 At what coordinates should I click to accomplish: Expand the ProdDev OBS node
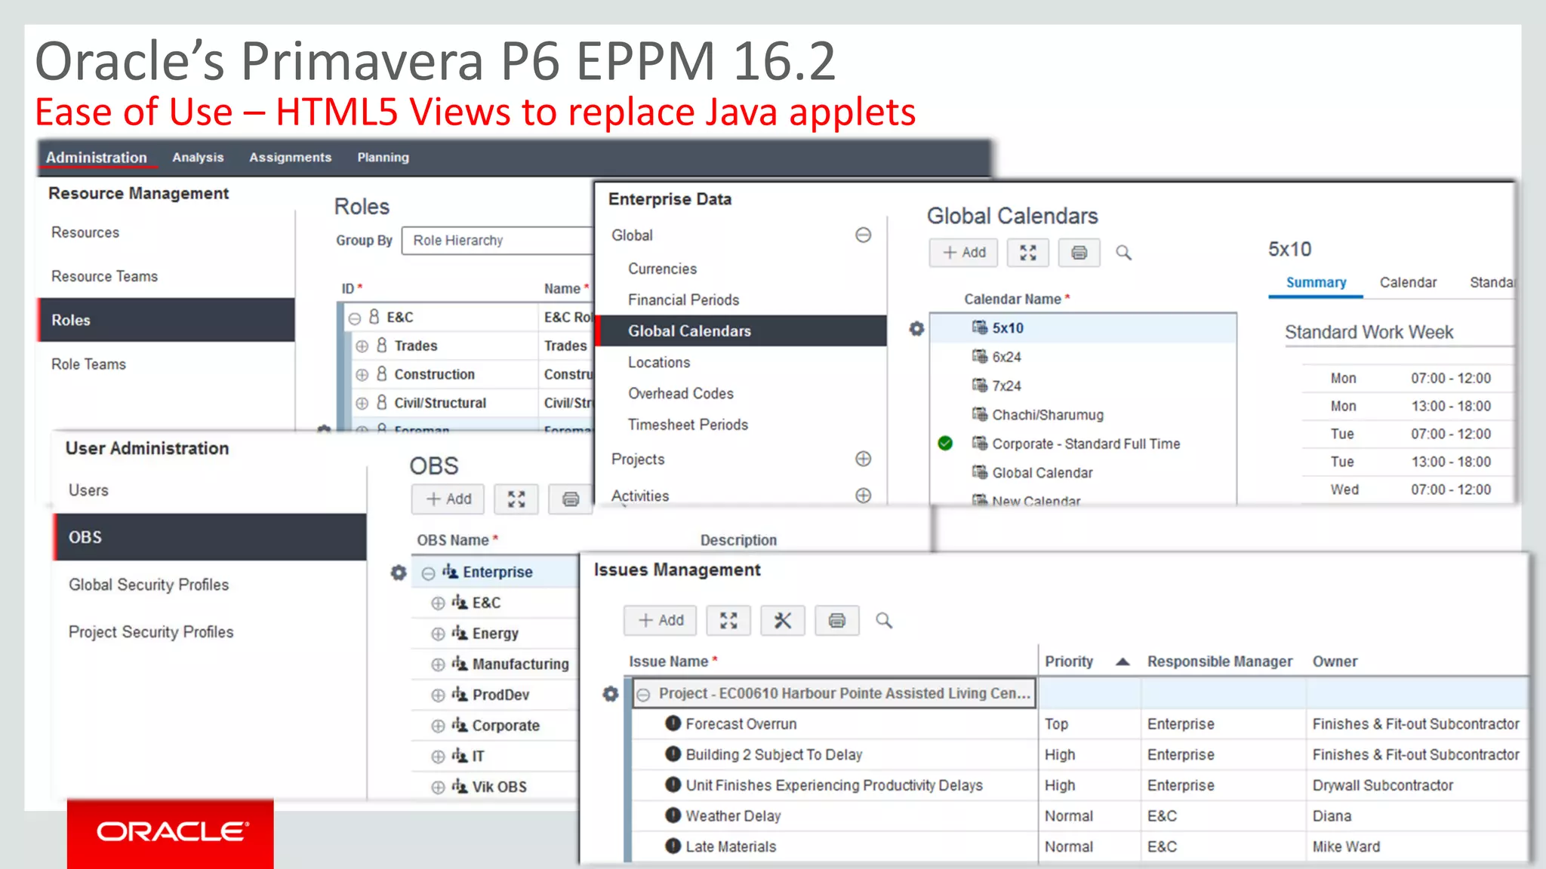point(438,696)
